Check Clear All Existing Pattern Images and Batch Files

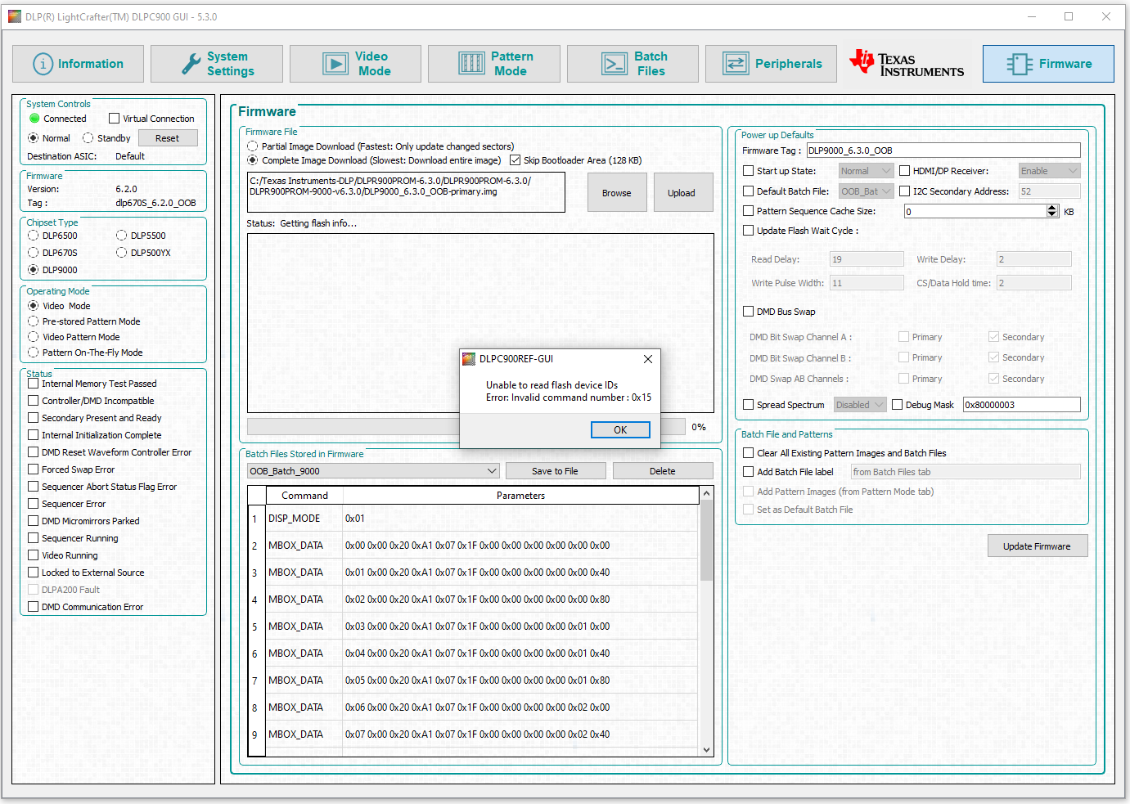(749, 453)
